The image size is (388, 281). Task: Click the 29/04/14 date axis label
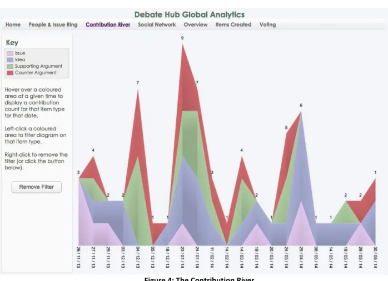click(301, 257)
